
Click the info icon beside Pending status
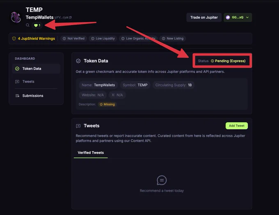(212, 61)
